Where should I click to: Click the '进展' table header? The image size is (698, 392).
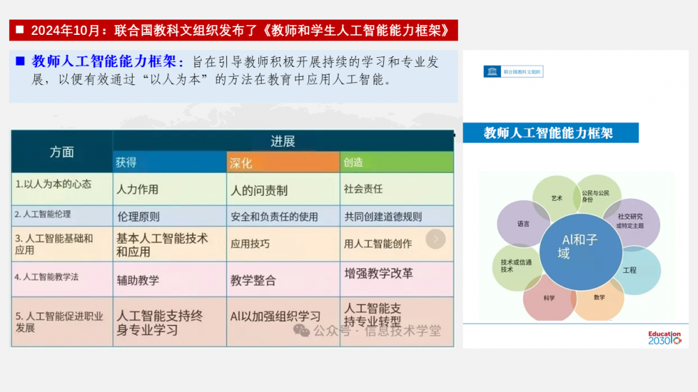[x=283, y=141]
